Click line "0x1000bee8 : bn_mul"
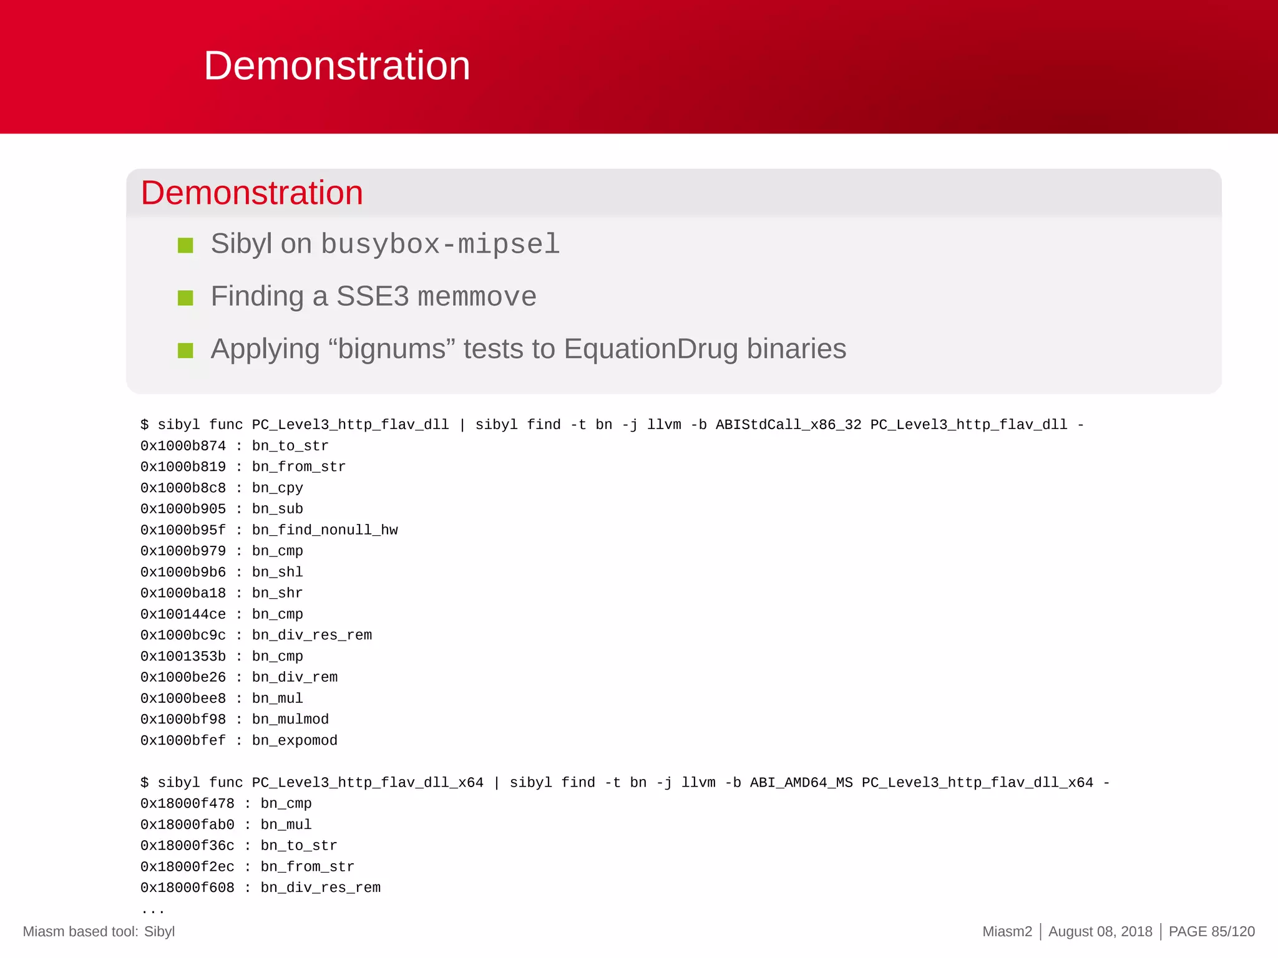This screenshot has height=958, width=1278. pyautogui.click(x=222, y=699)
